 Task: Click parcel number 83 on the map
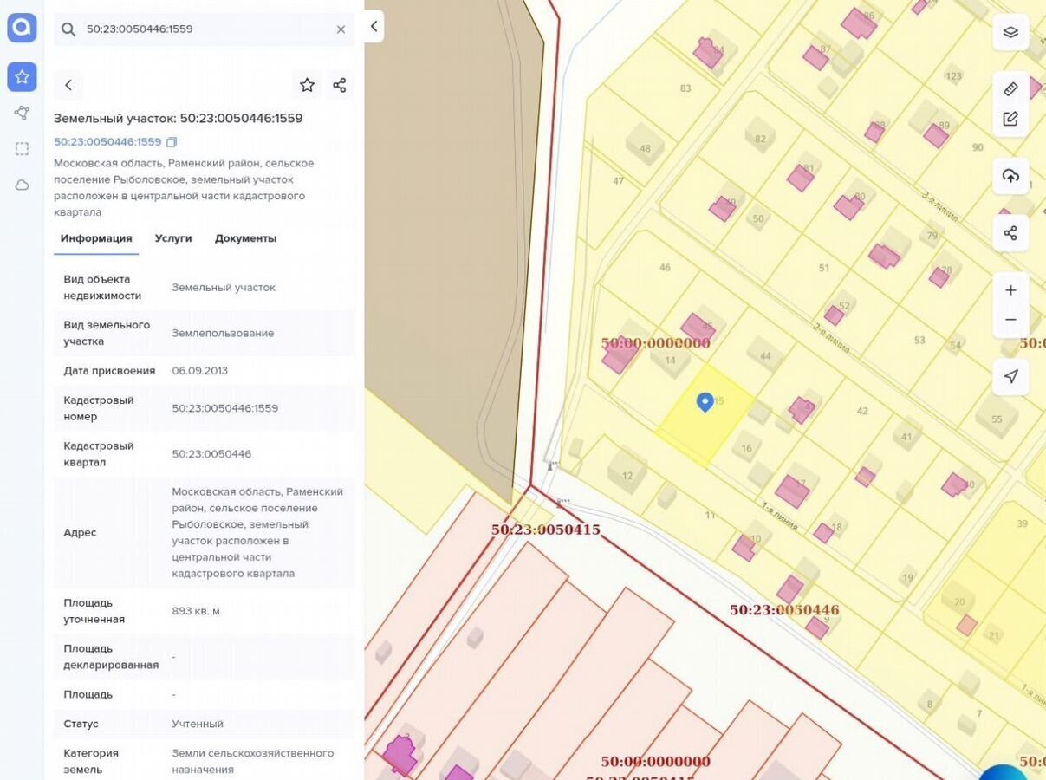(x=685, y=88)
